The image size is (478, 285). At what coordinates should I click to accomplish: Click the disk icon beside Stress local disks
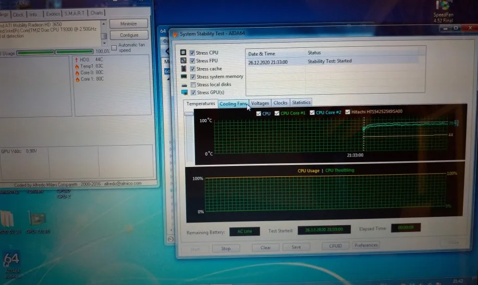[x=184, y=85]
